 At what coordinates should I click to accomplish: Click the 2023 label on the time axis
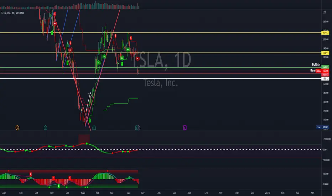(x=83, y=193)
